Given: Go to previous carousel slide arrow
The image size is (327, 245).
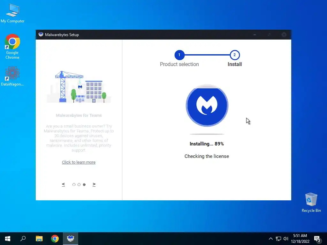Looking at the screenshot, I should coord(64,184).
